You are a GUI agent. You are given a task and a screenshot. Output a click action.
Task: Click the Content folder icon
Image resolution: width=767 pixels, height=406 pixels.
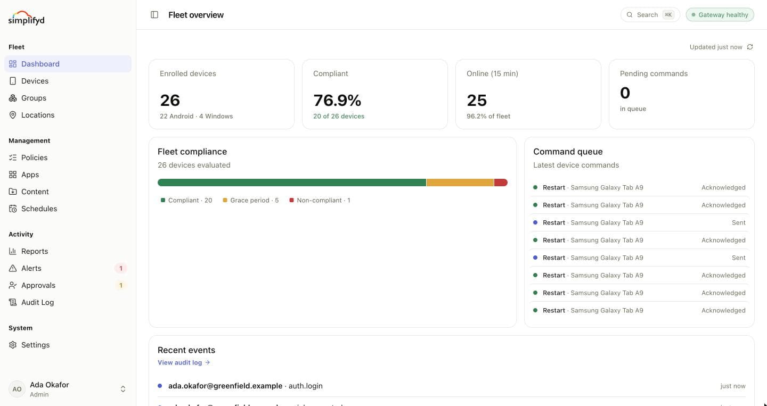point(13,192)
